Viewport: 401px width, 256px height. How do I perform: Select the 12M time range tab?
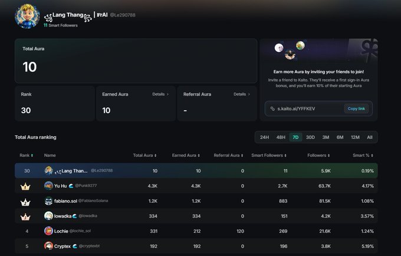click(355, 137)
